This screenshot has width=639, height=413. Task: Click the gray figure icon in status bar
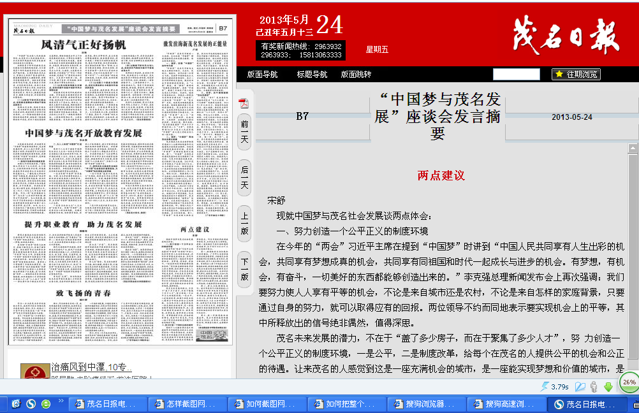click(594, 386)
